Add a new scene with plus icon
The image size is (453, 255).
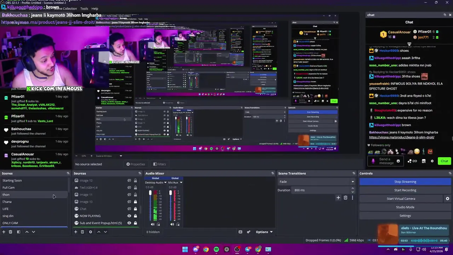pos(4,232)
